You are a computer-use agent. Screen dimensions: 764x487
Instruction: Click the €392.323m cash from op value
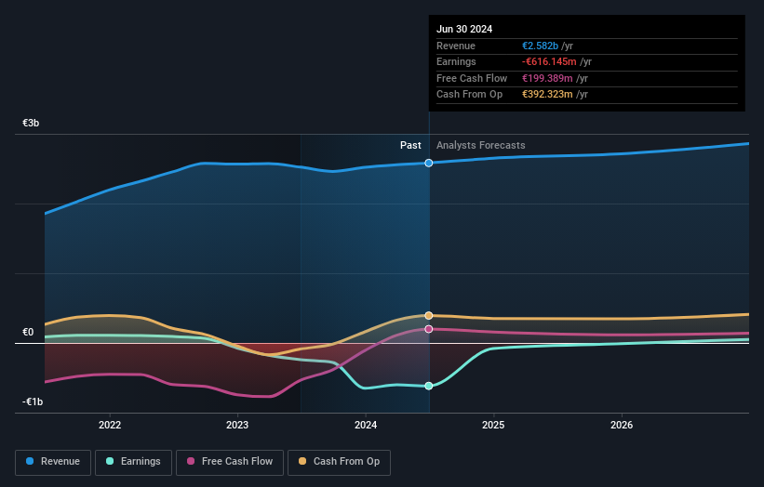(x=547, y=95)
